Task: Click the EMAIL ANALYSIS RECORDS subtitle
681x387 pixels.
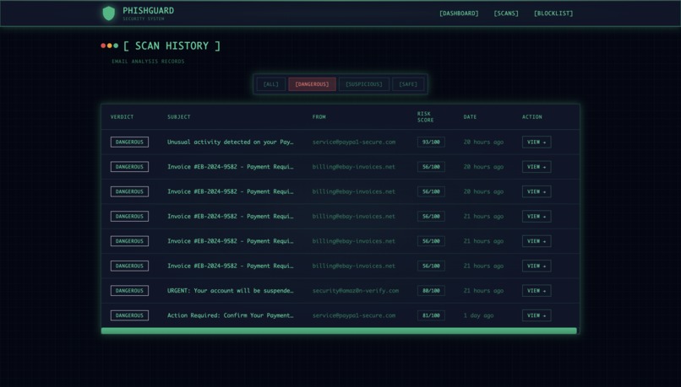Action: 148,62
